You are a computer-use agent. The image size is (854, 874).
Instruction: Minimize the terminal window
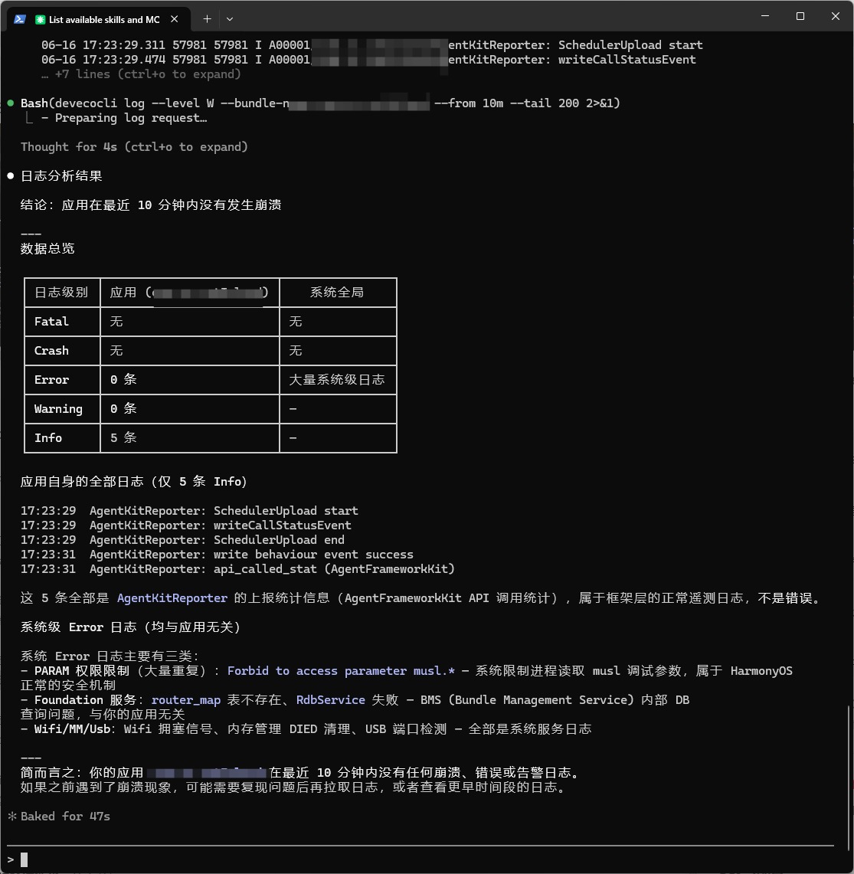click(765, 16)
